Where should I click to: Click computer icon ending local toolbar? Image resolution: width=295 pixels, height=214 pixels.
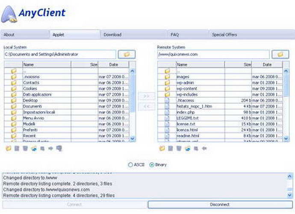pyautogui.click(x=59, y=149)
